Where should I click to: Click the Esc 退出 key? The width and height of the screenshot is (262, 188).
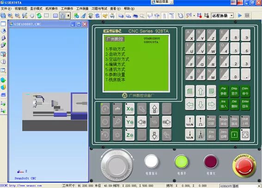pyautogui.click(x=211, y=135)
